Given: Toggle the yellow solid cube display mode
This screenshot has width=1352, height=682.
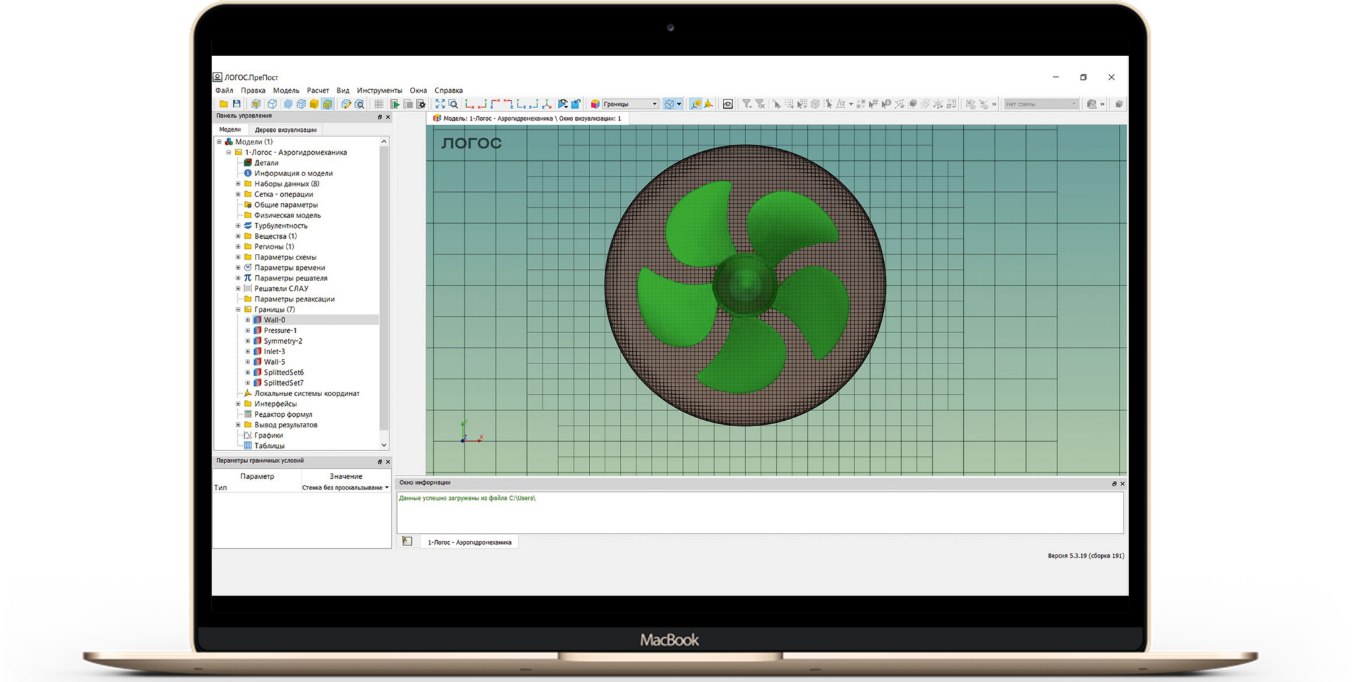Looking at the screenshot, I should click(314, 104).
